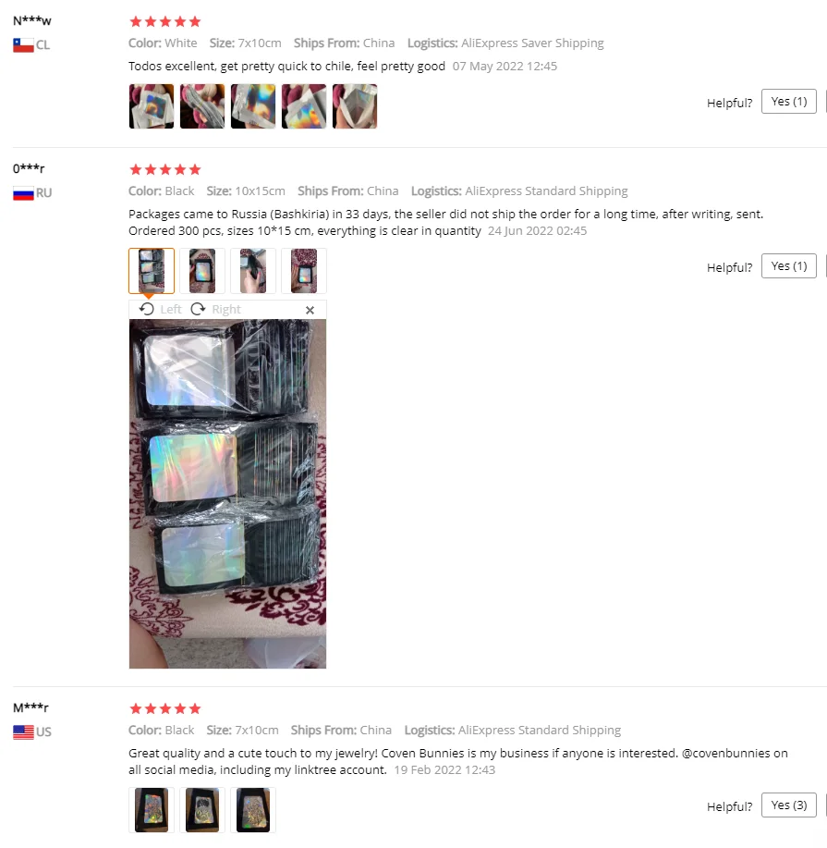
Task: Close the enlarged review photo
Action: 310,310
